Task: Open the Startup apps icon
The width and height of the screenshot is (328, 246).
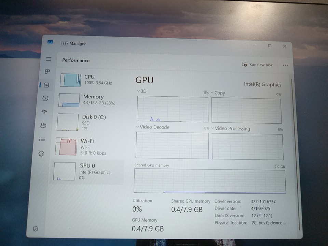Action: tap(44, 112)
